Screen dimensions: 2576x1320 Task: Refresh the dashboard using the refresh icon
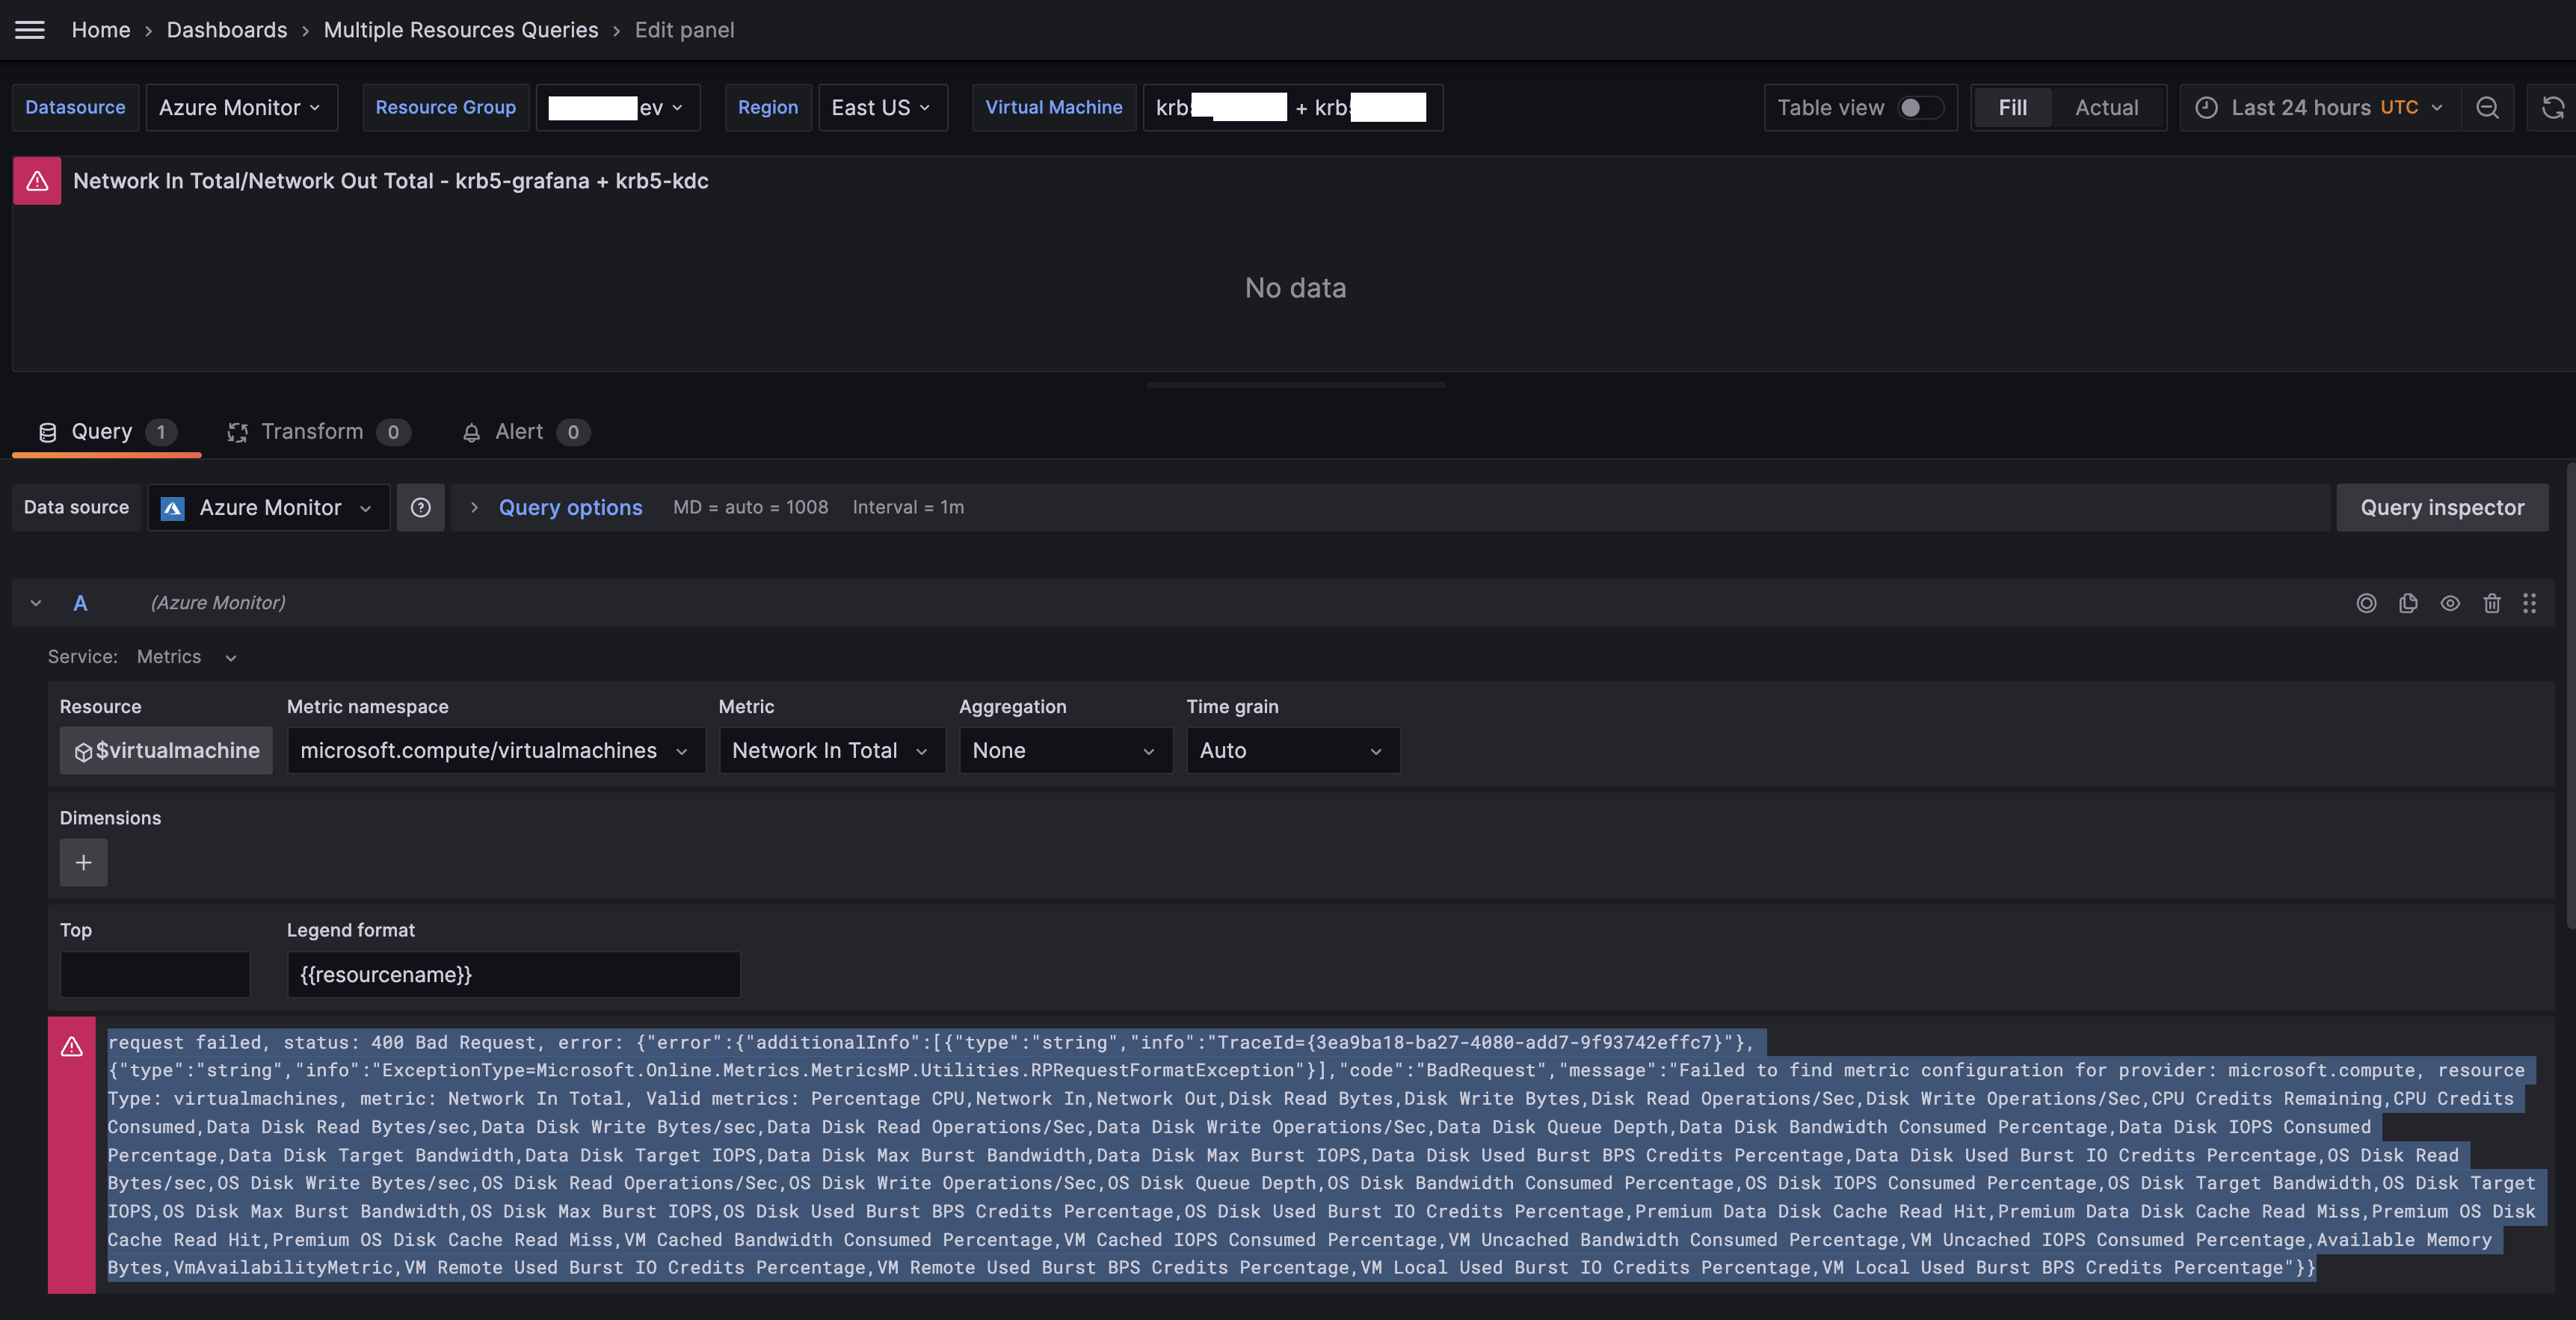2552,107
